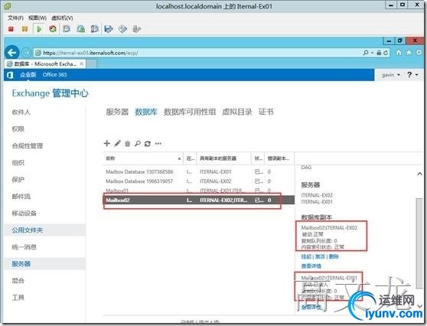Click the Office logo in blue header
This screenshot has width=427, height=326.
pyautogui.click(x=10, y=75)
